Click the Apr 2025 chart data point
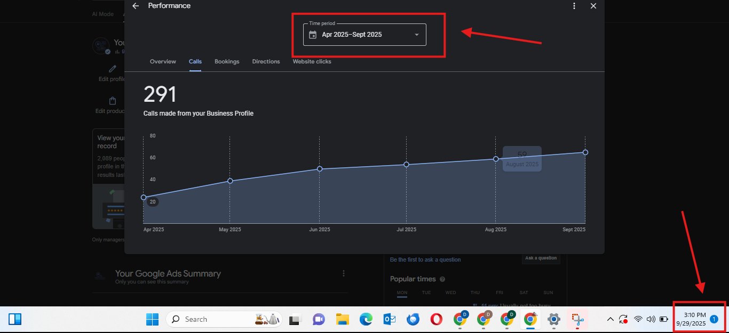 click(x=144, y=197)
